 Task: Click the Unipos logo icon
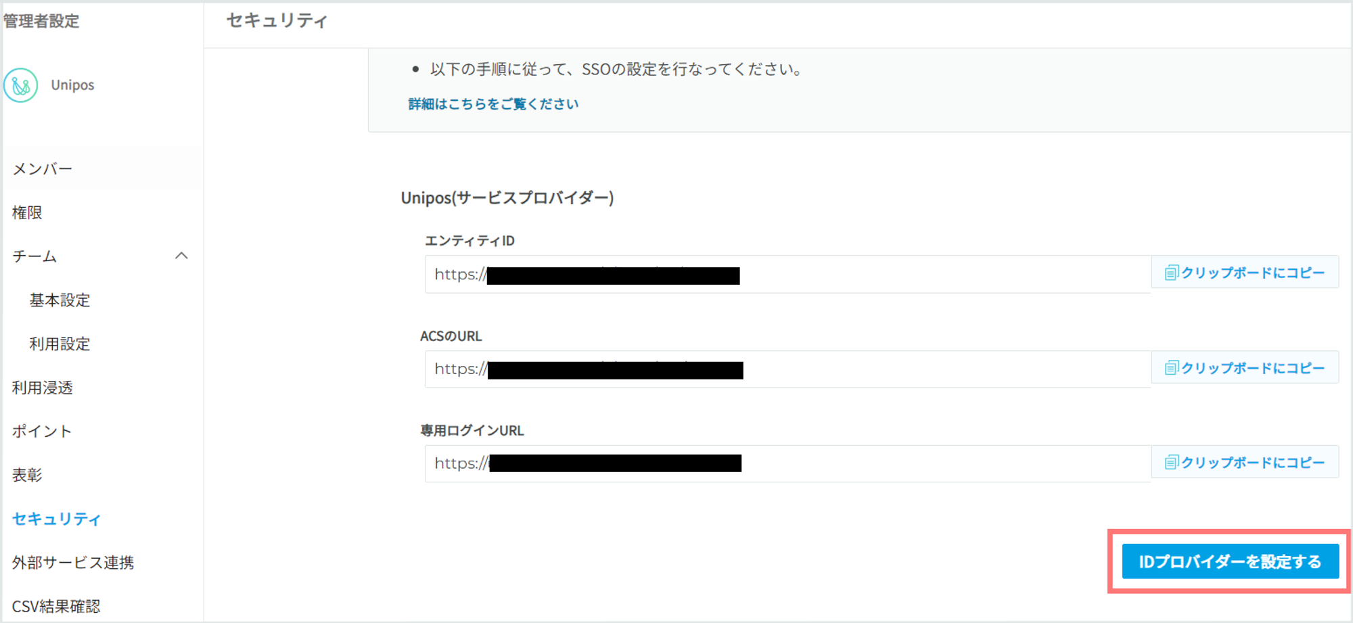coord(20,85)
